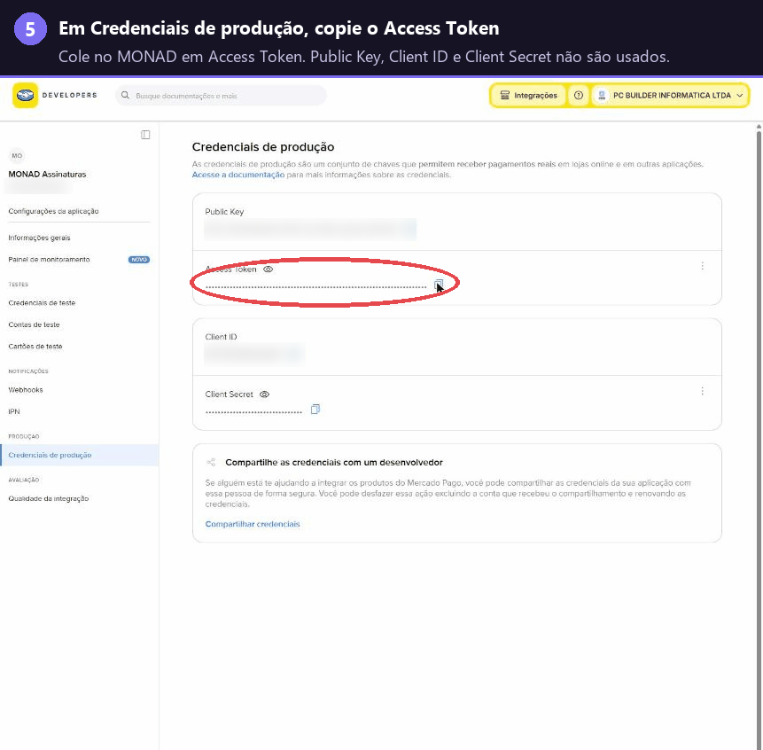The width and height of the screenshot is (763, 750).
Task: Click the share icon beside Compartilhe
Action: tap(211, 463)
